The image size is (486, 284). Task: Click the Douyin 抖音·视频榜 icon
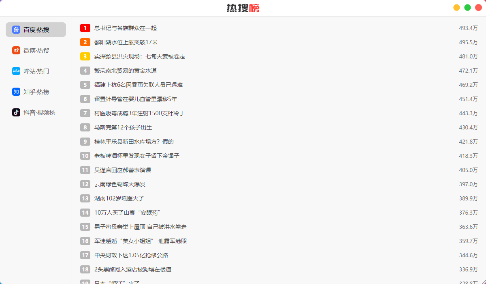[x=17, y=112]
